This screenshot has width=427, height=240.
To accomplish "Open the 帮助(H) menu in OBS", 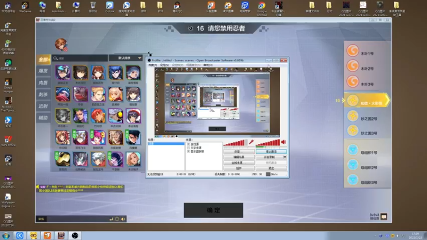I will 208,65.
